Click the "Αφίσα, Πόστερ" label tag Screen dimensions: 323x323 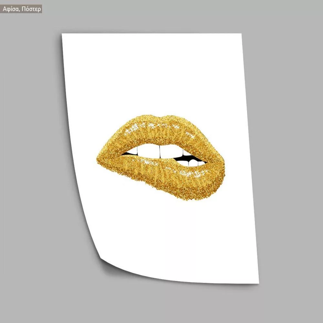(x=22, y=9)
